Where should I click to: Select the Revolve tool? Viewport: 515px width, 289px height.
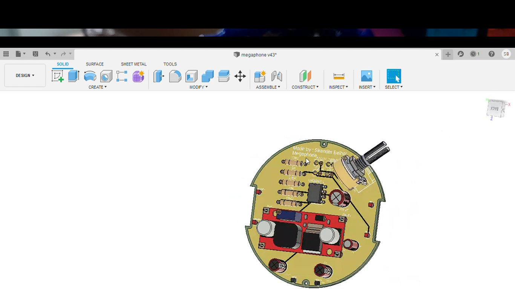(x=90, y=76)
